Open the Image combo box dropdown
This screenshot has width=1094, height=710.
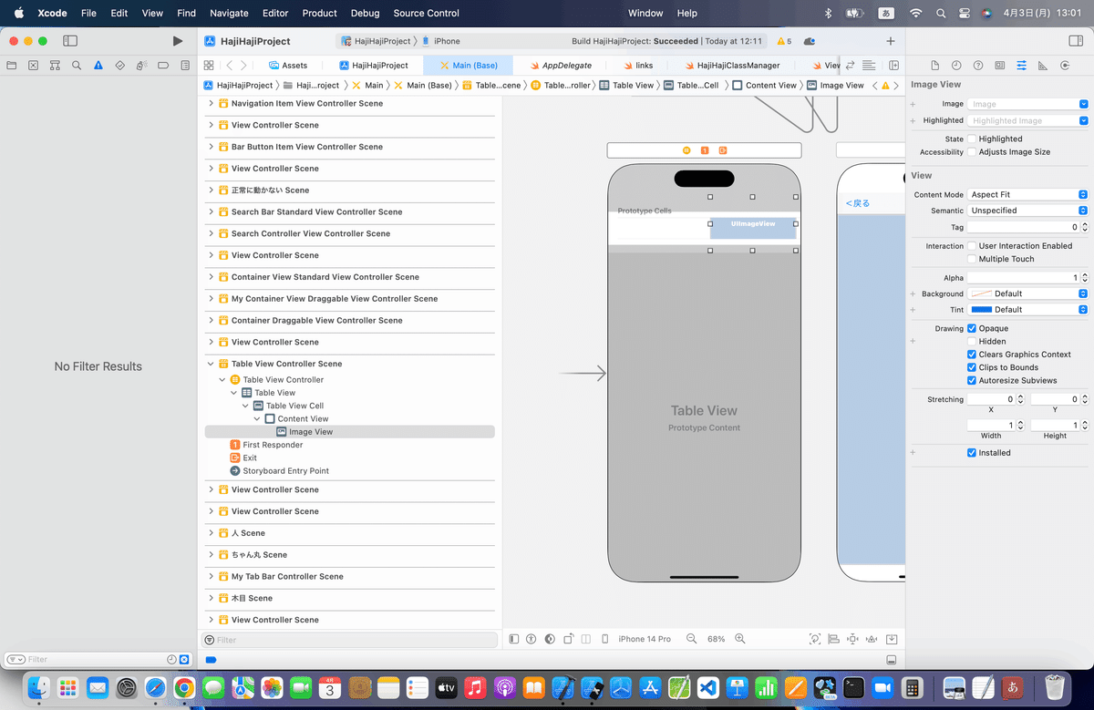(1083, 104)
